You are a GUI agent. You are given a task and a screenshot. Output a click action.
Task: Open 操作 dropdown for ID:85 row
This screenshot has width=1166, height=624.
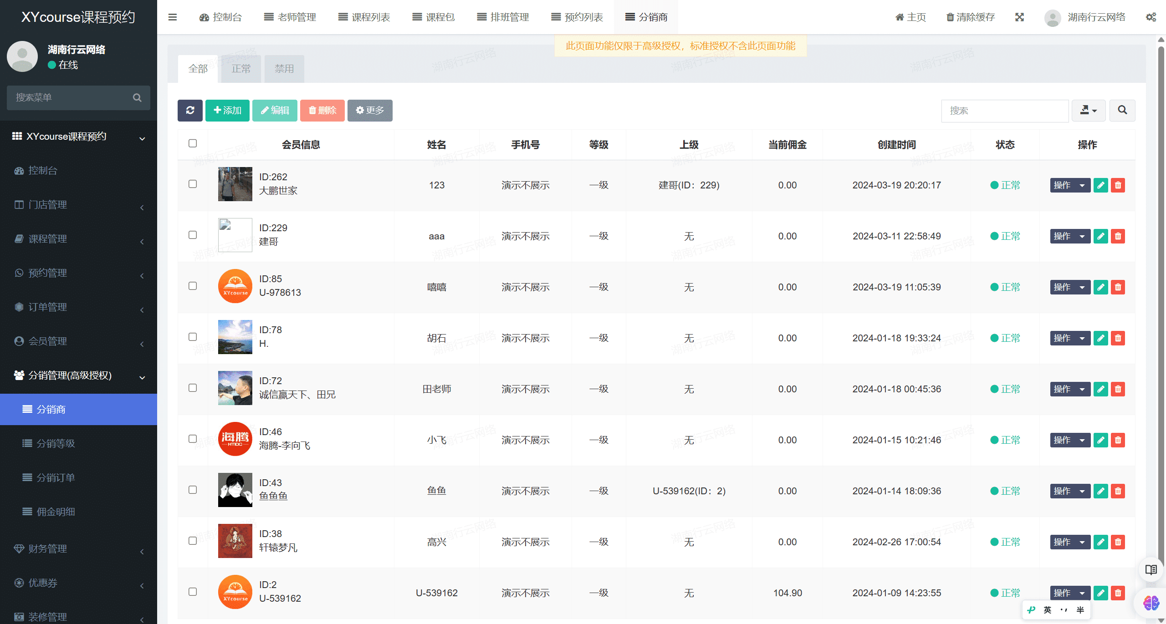[x=1070, y=287]
